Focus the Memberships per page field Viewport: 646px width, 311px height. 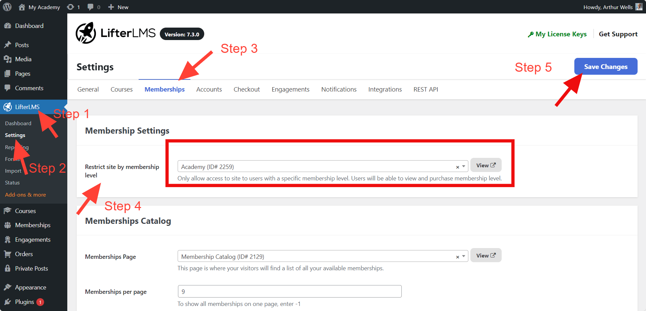(290, 291)
